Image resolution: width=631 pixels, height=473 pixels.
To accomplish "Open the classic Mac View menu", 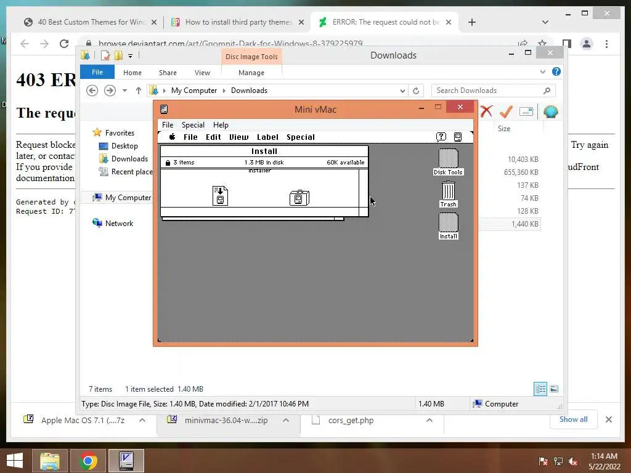I will tap(238, 137).
